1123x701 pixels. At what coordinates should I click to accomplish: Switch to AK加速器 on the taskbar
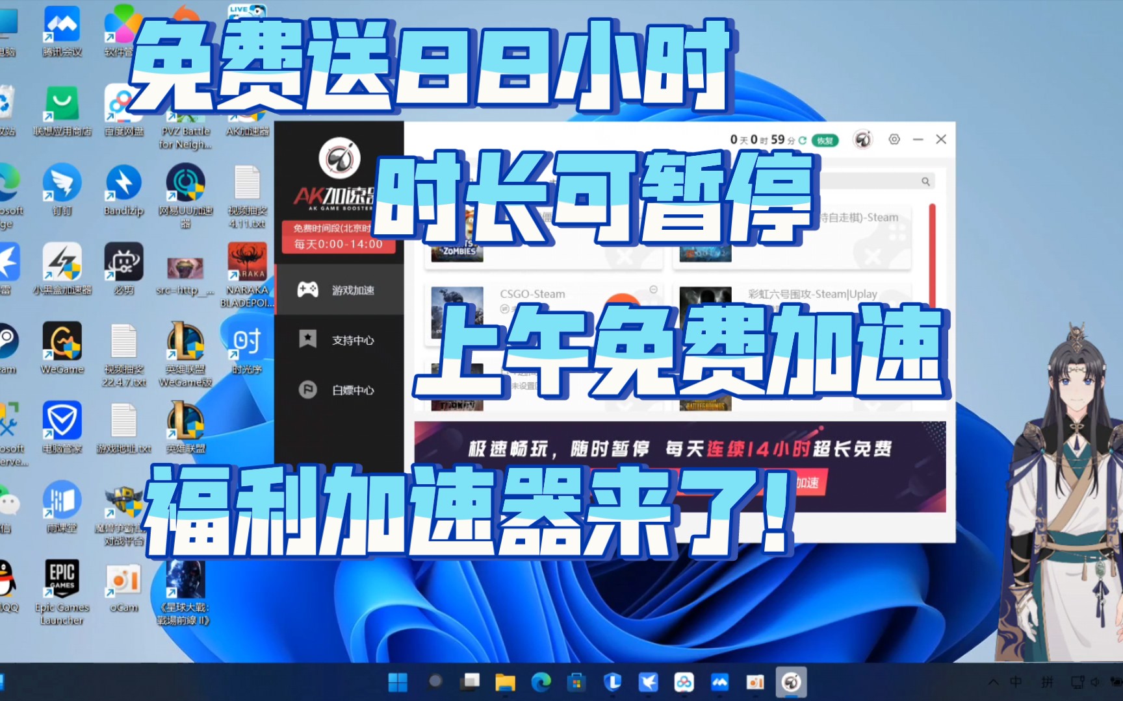pos(791,682)
